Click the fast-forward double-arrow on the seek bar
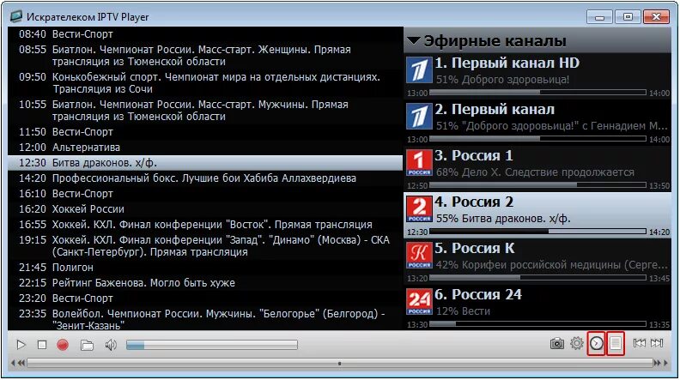 [x=658, y=363]
